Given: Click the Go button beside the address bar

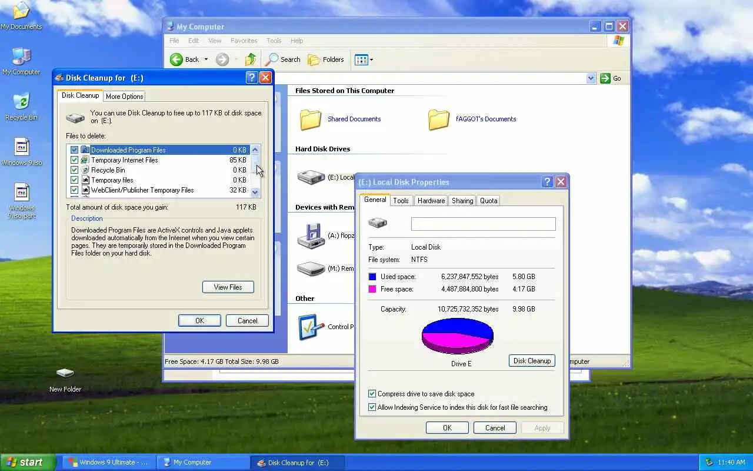Looking at the screenshot, I should point(611,78).
